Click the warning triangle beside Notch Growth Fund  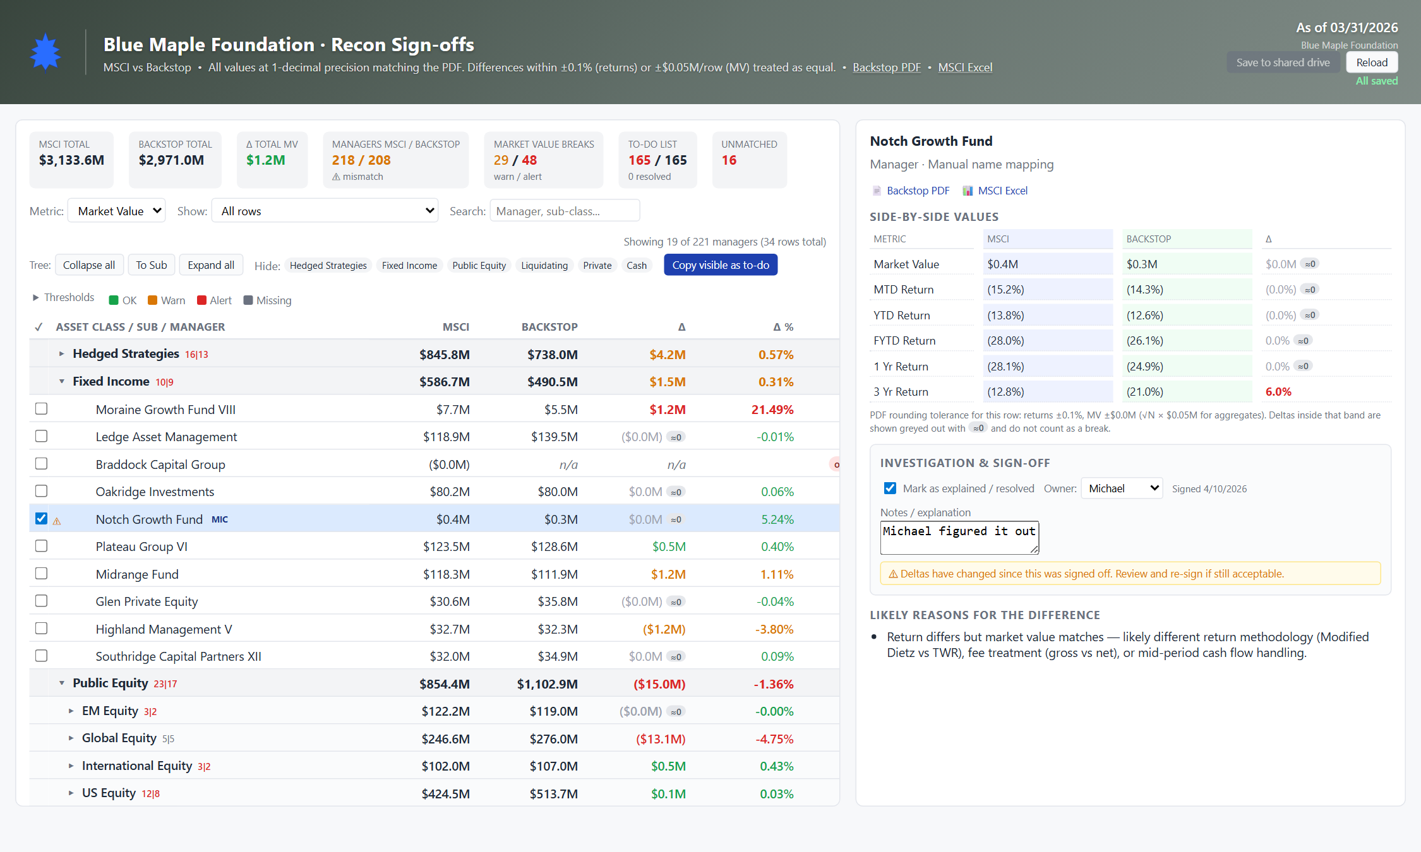(57, 521)
